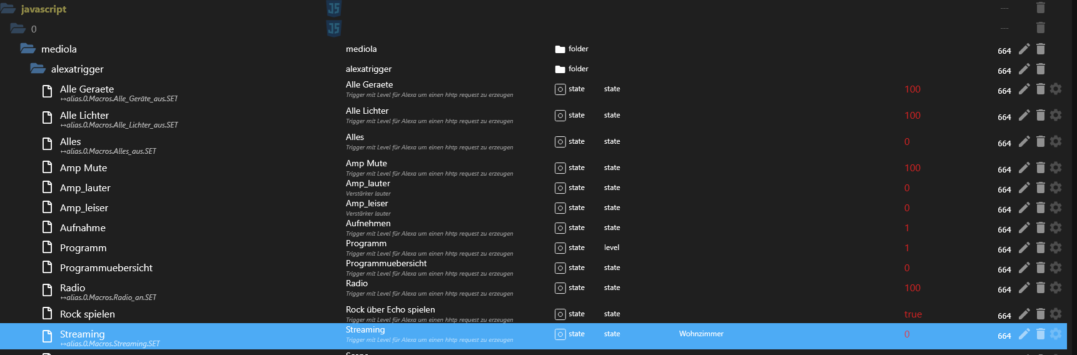Select the Radio tree item

(73, 287)
